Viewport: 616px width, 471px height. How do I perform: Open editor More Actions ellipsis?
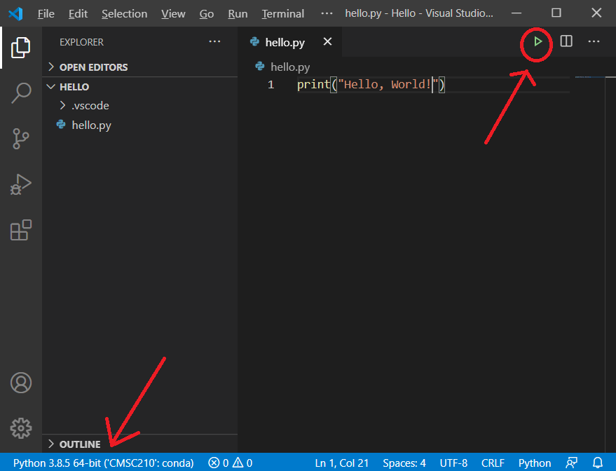click(x=594, y=41)
